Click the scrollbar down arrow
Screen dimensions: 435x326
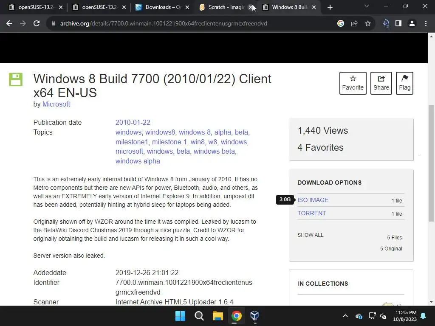click(x=431, y=302)
